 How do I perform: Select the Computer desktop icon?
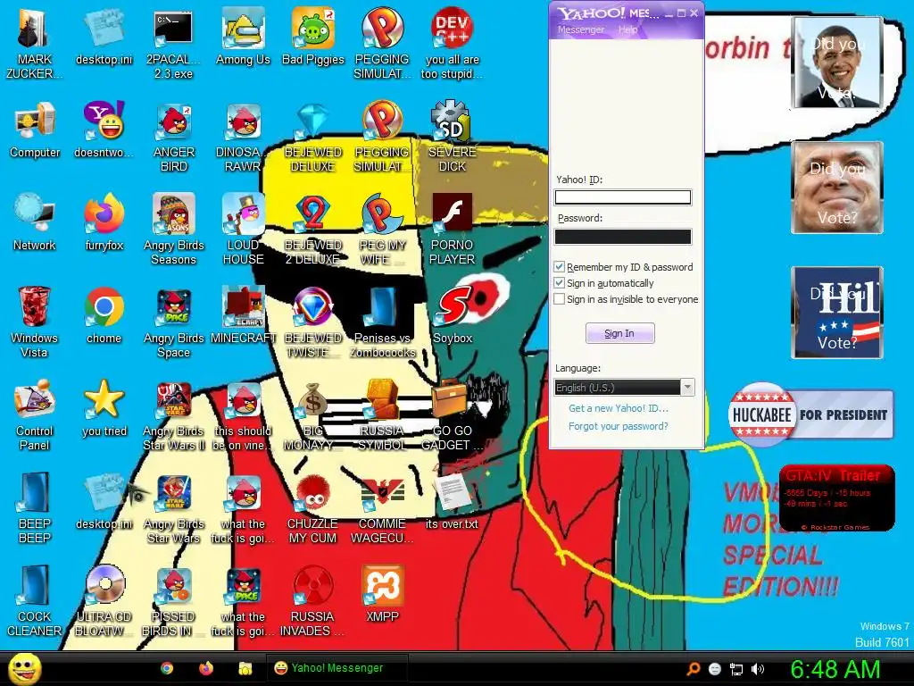tap(35, 130)
